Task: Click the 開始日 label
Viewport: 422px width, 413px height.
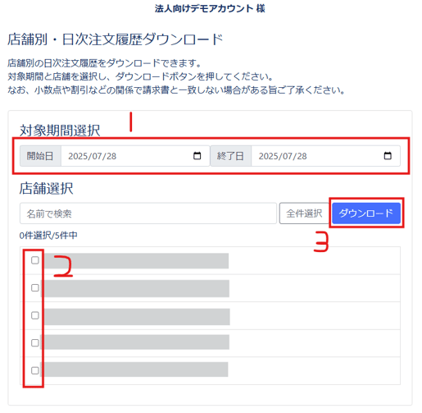Action: [x=40, y=156]
